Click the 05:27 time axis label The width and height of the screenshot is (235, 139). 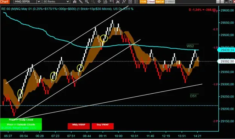click(x=8, y=136)
